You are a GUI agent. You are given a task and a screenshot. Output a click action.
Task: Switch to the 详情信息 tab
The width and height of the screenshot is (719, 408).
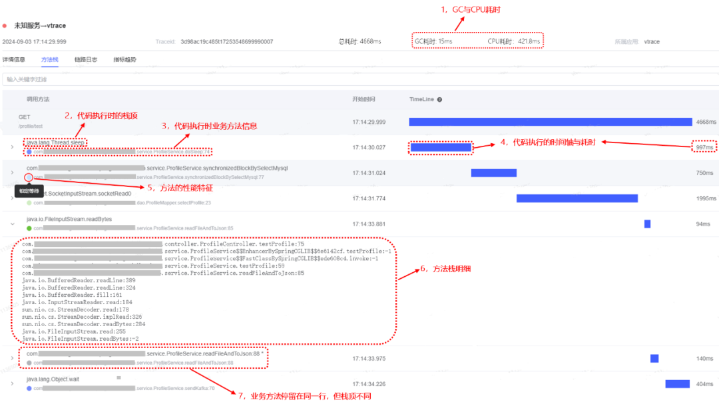pyautogui.click(x=13, y=59)
